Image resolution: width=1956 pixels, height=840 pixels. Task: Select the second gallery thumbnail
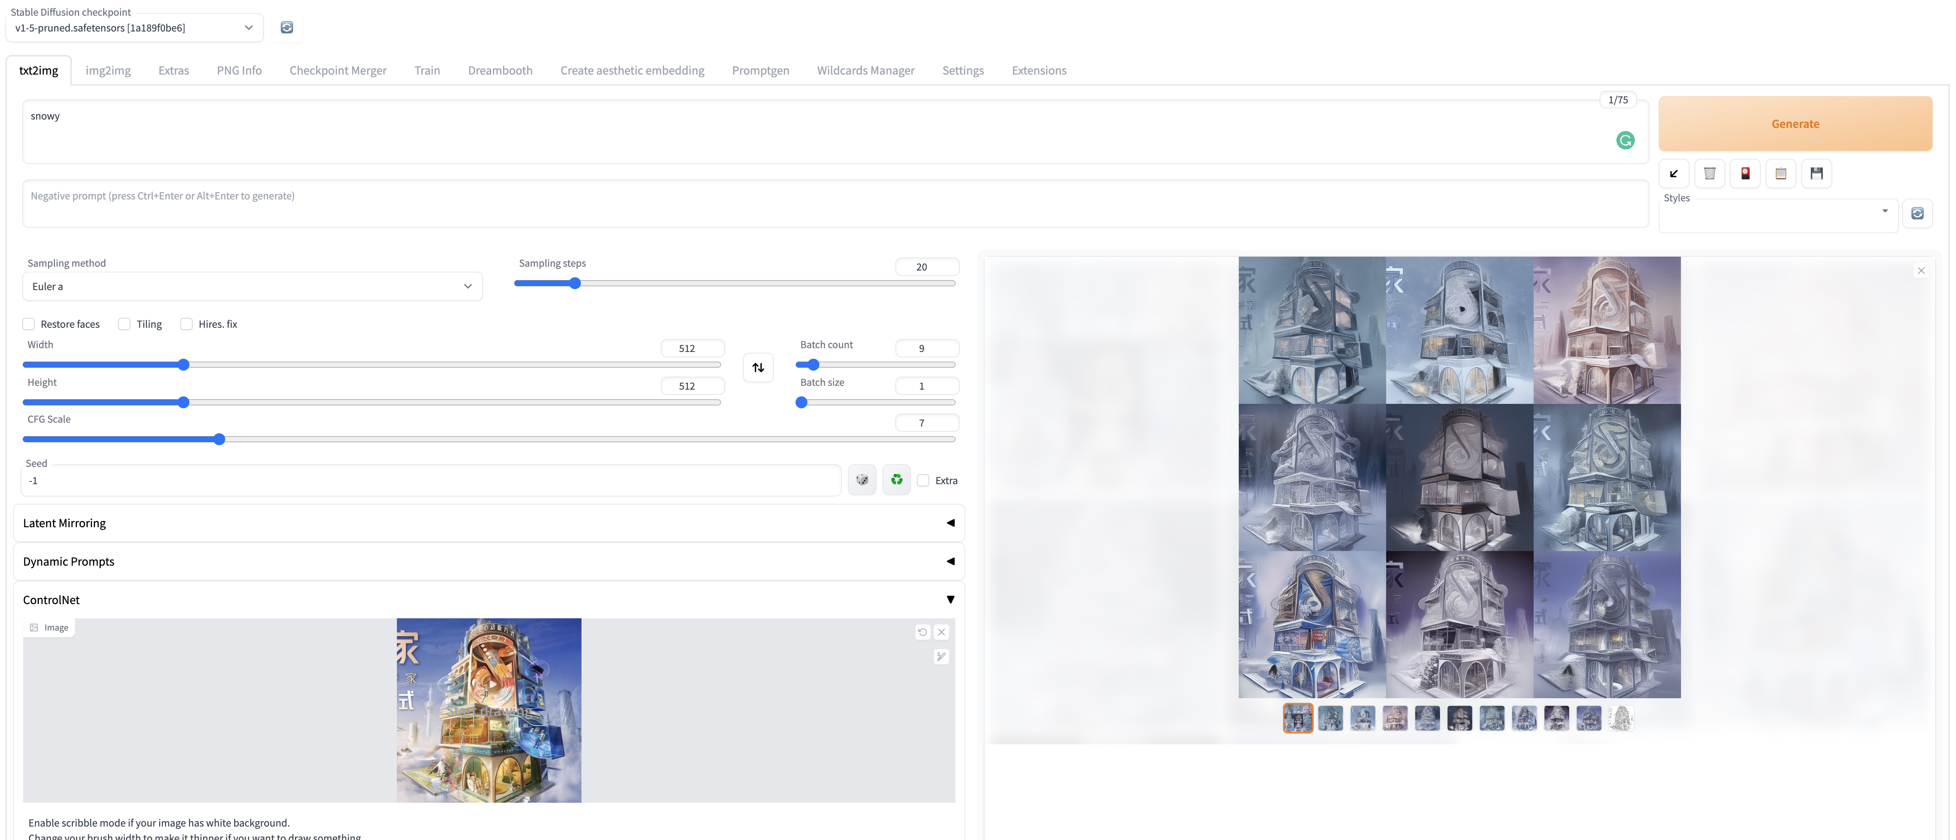(1330, 719)
